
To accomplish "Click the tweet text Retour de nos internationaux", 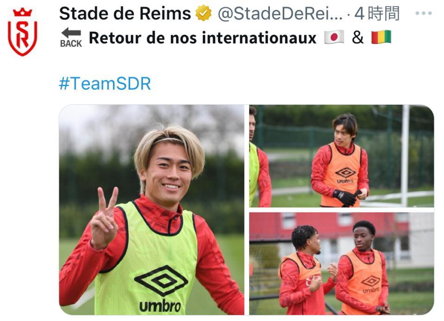I will point(202,37).
